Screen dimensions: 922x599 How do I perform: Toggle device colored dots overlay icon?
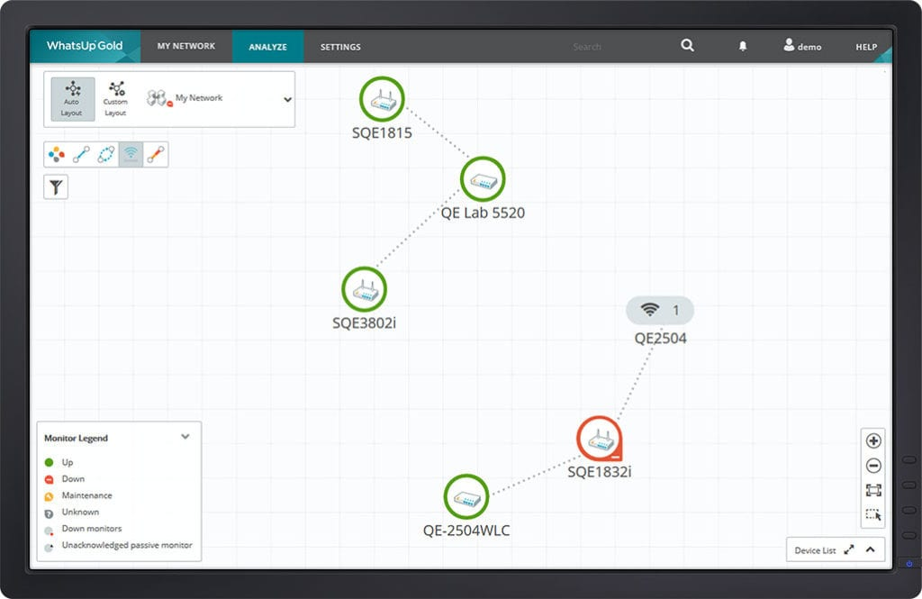click(57, 154)
